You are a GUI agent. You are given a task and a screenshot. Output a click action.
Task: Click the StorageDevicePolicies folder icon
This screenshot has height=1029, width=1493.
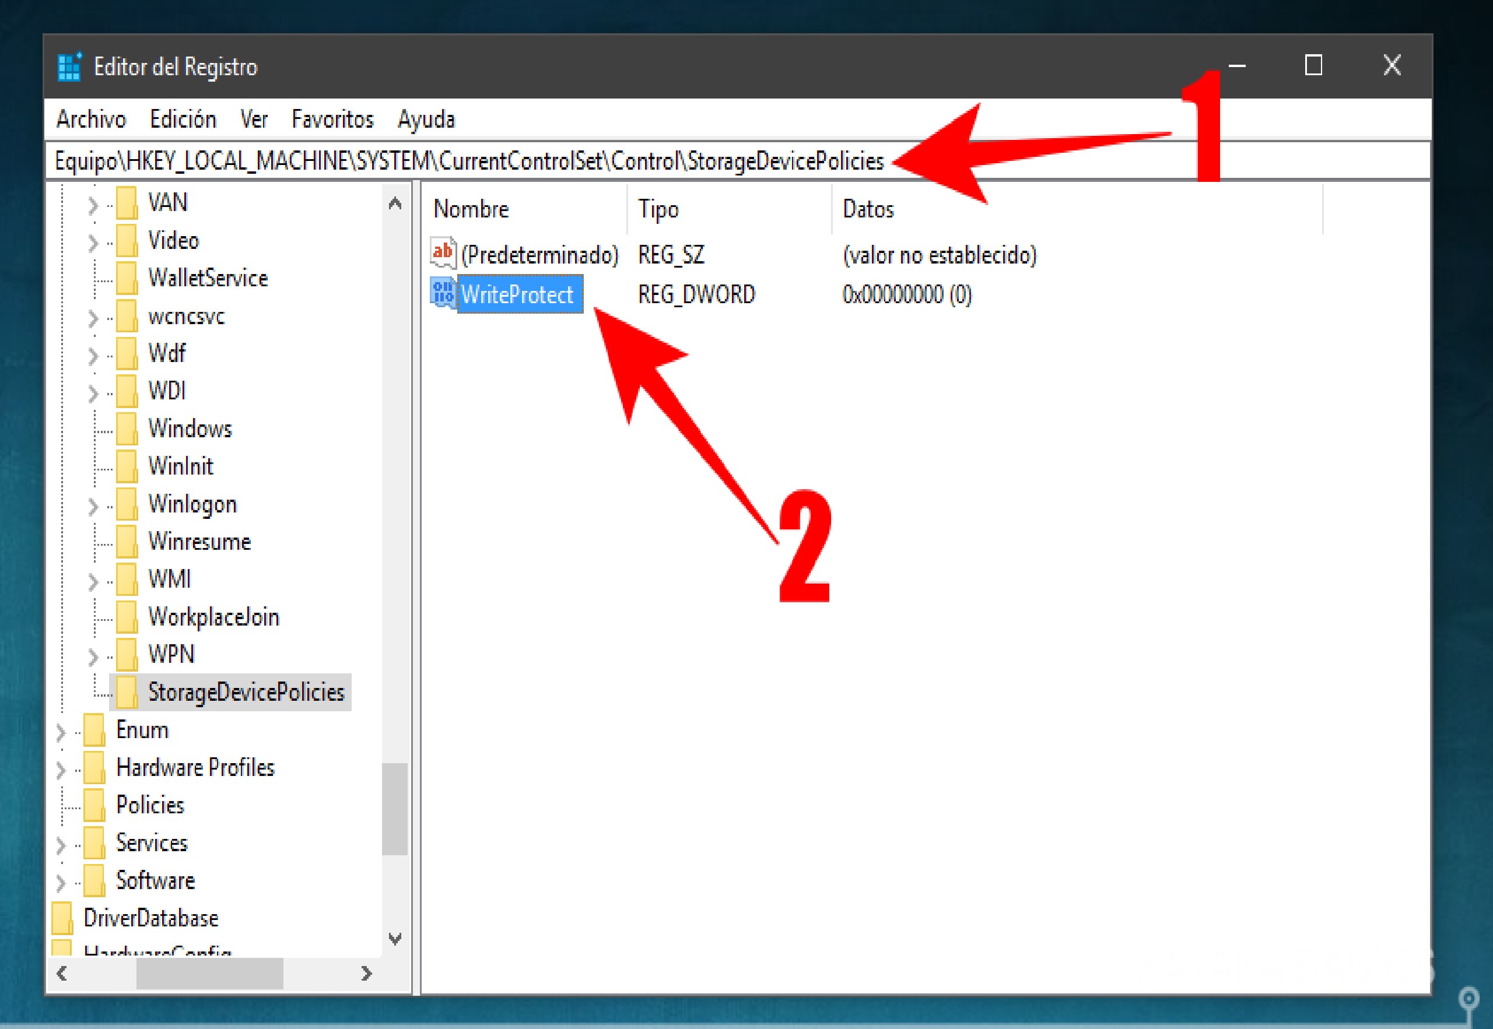(127, 692)
